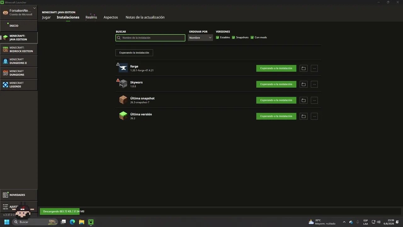
Task: Click the taskbar Buscar search box
Action: pos(35,222)
